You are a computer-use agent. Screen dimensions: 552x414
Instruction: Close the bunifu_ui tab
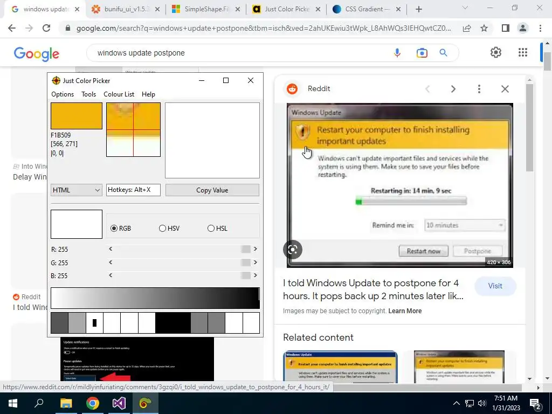click(157, 10)
